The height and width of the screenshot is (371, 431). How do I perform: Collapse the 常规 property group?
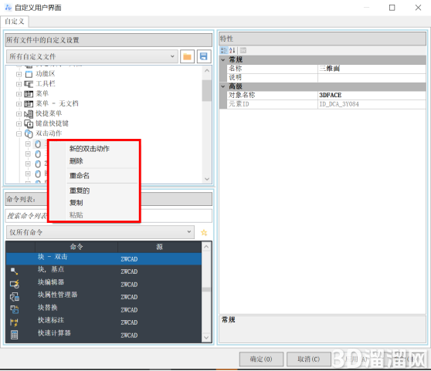click(x=223, y=60)
